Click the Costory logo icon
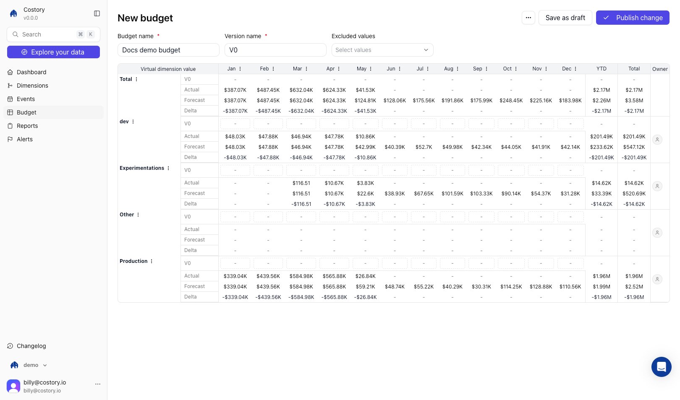680x400 pixels. [13, 13]
